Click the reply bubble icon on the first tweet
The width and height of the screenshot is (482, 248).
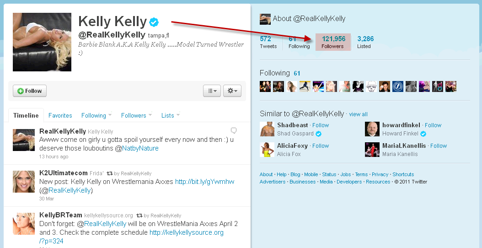pyautogui.click(x=234, y=131)
